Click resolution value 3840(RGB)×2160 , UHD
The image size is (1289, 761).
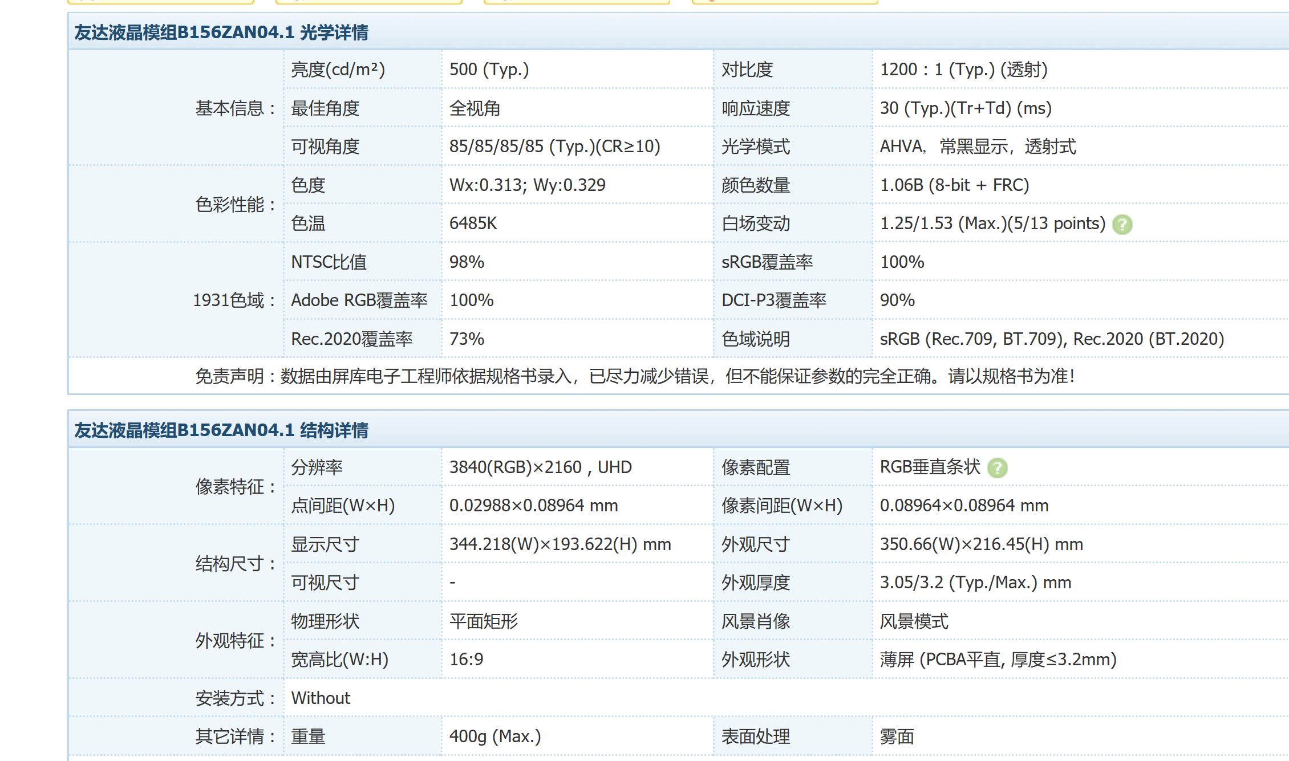540,467
